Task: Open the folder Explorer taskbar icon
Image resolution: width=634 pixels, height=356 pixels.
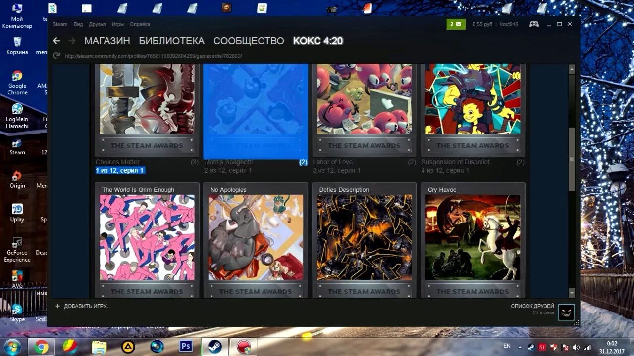Action: tap(99, 347)
